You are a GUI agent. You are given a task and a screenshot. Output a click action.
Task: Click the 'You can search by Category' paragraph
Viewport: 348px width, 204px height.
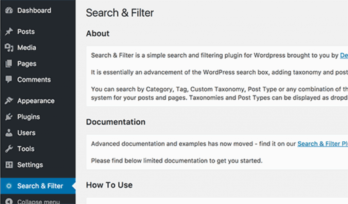(x=220, y=93)
